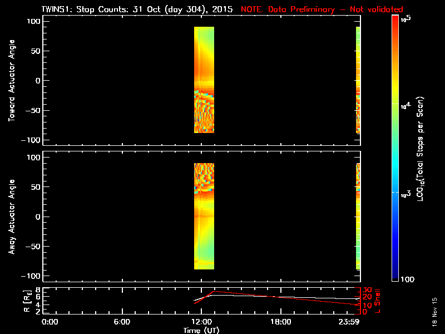Click the 6:00 time tick label
Image resolution: width=445 pixels, height=334 pixels.
pos(122,322)
